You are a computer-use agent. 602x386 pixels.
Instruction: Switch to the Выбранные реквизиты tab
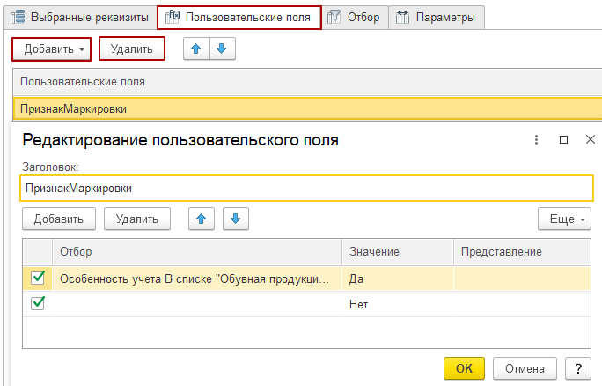tap(79, 18)
